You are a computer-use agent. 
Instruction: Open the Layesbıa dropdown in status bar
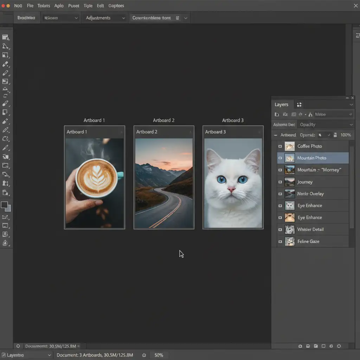pos(26,355)
